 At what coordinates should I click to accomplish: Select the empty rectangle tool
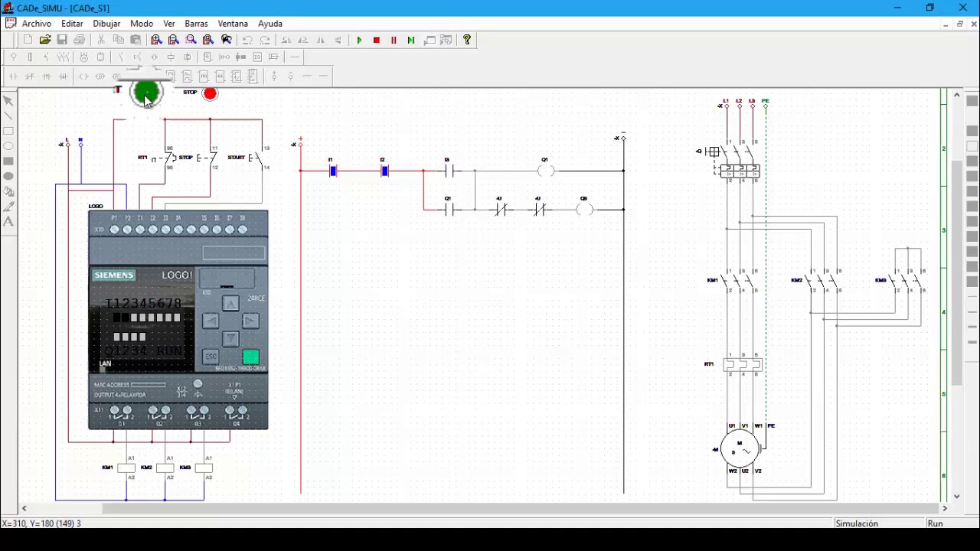pyautogui.click(x=8, y=131)
